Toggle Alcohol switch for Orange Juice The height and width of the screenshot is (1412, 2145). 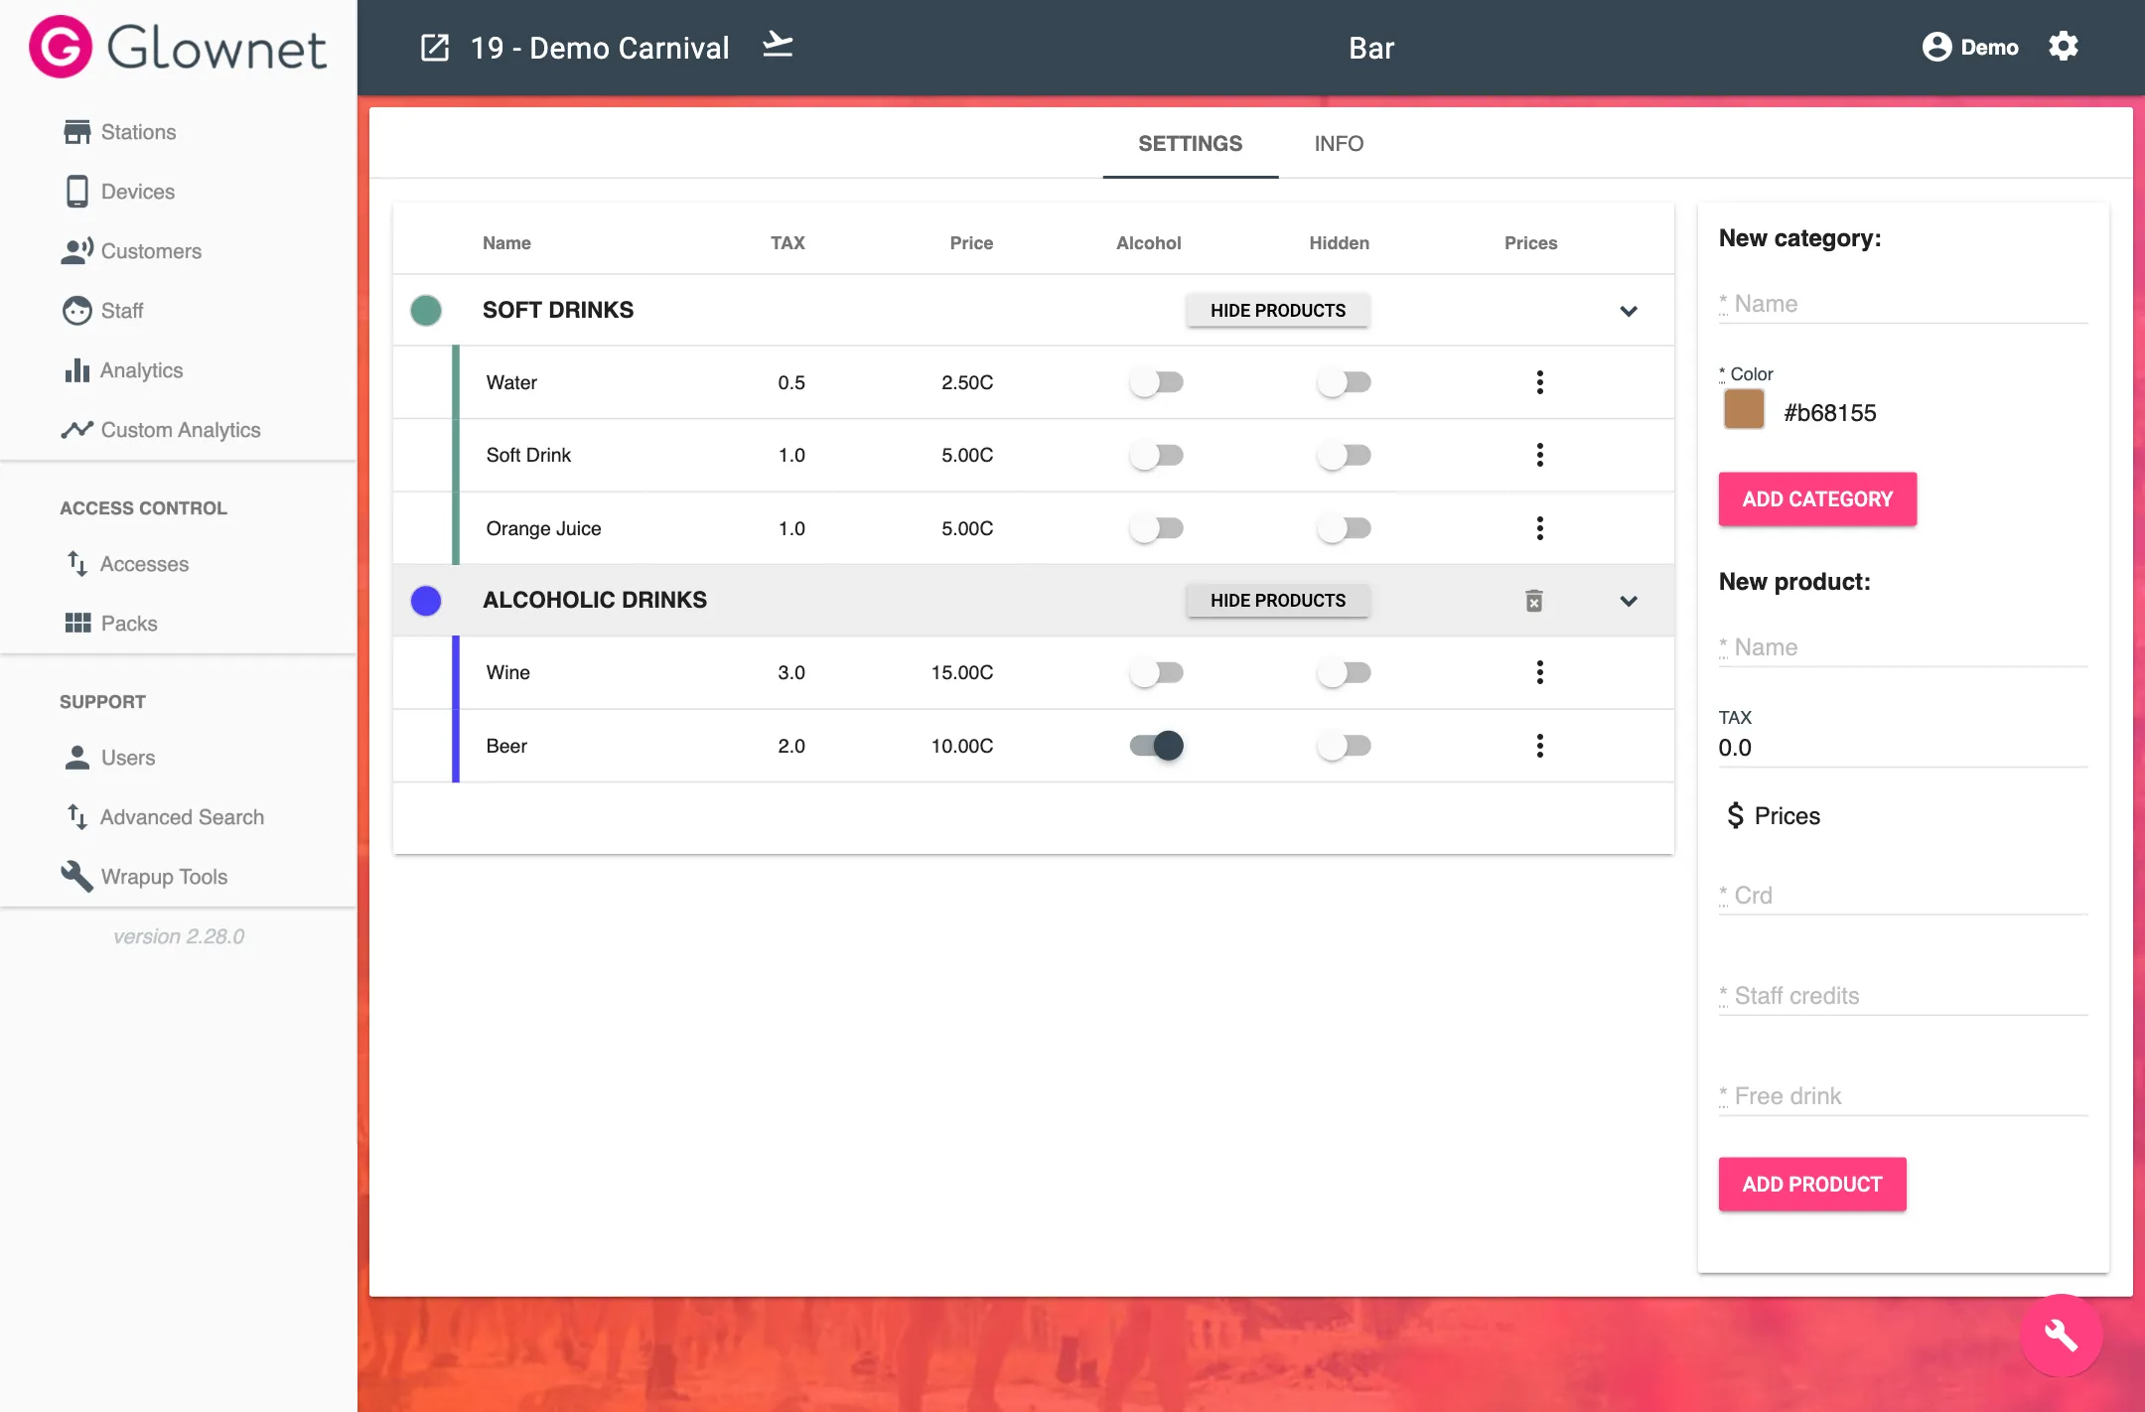pos(1156,528)
